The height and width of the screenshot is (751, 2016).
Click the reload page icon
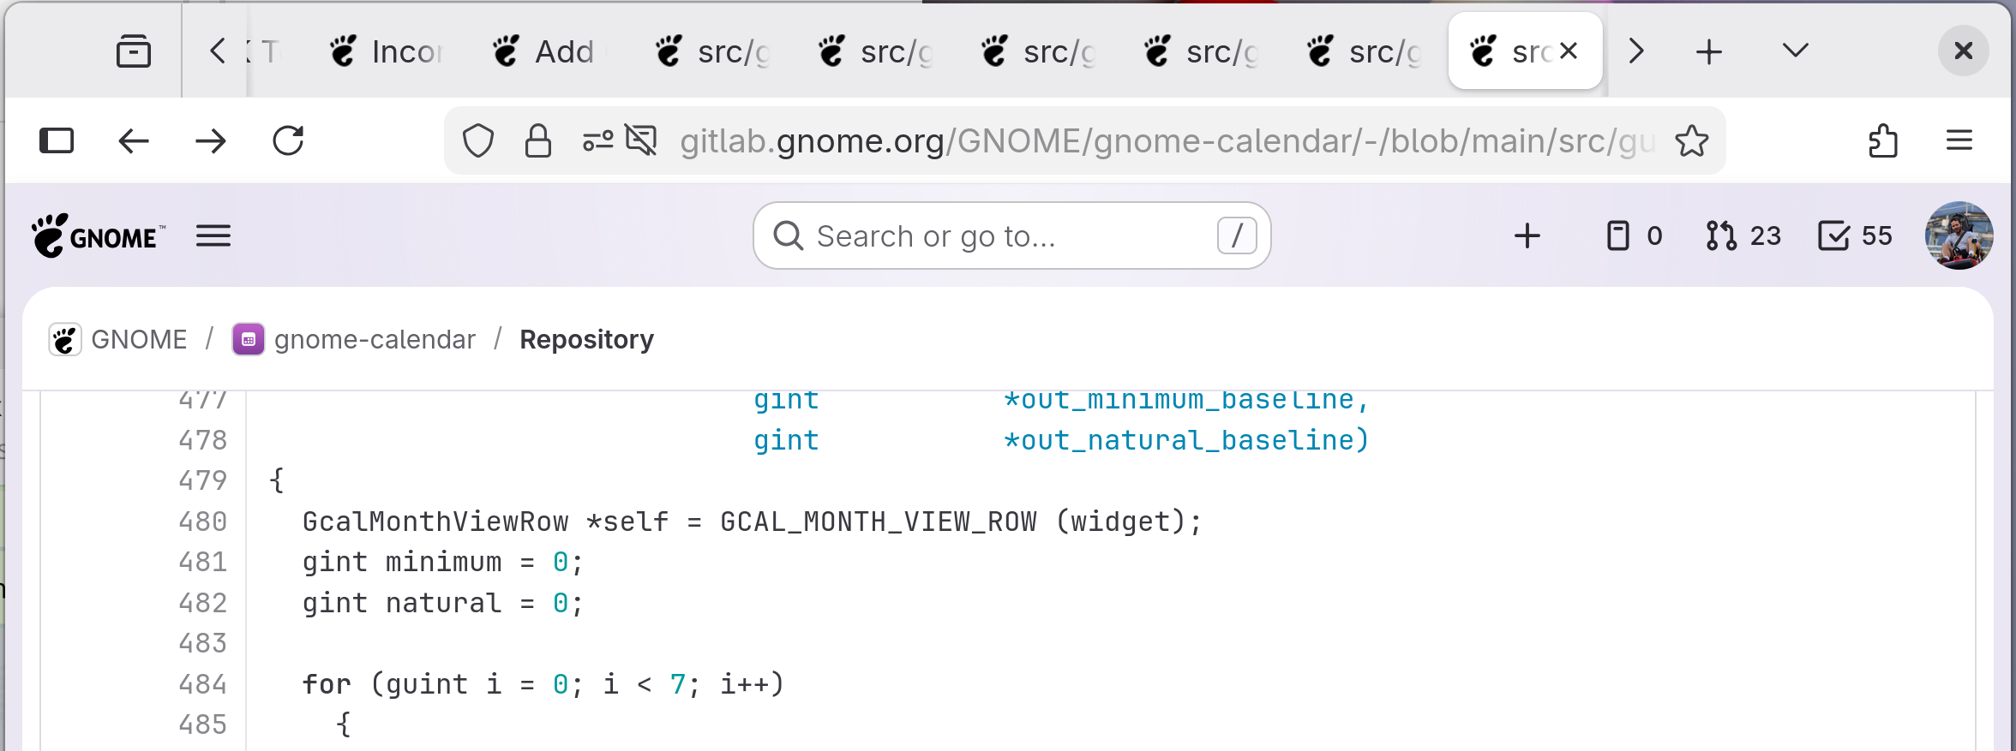pos(288,141)
